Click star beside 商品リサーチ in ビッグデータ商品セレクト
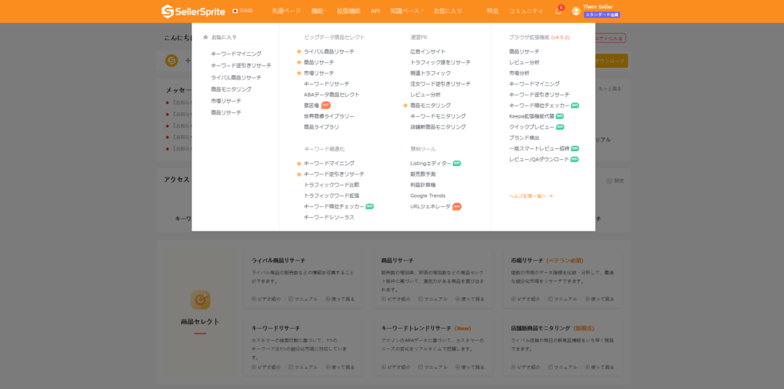The width and height of the screenshot is (784, 389). tap(299, 63)
